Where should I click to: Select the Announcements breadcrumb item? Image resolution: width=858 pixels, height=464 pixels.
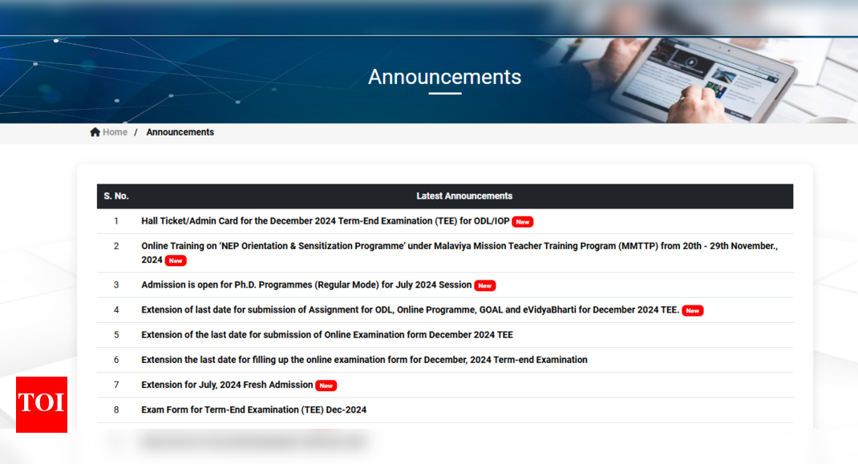point(180,132)
